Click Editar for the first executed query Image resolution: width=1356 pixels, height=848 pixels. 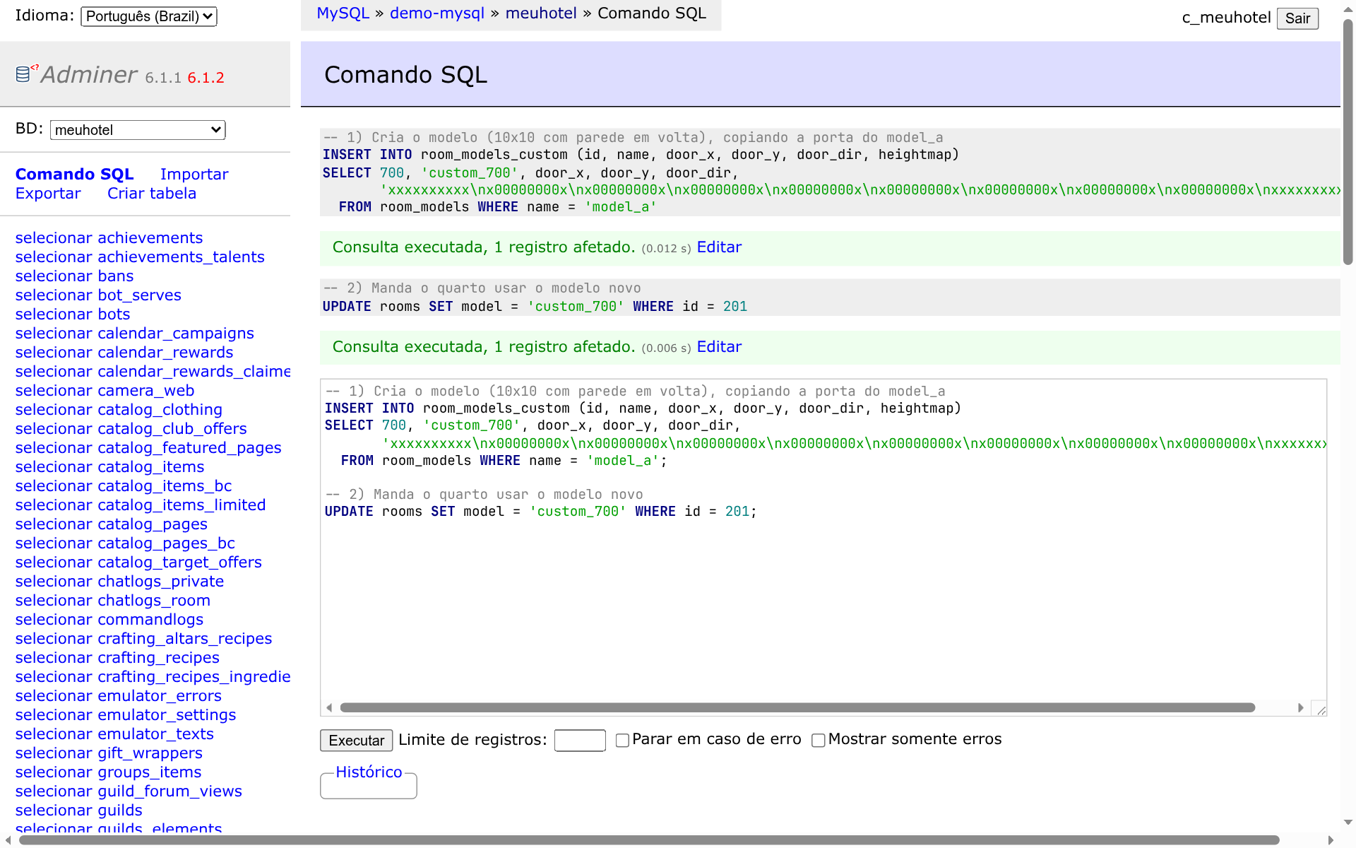point(719,247)
